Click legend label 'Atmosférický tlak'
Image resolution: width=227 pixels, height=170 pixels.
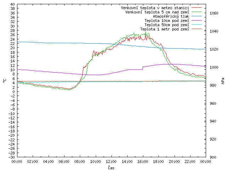tap(171, 16)
